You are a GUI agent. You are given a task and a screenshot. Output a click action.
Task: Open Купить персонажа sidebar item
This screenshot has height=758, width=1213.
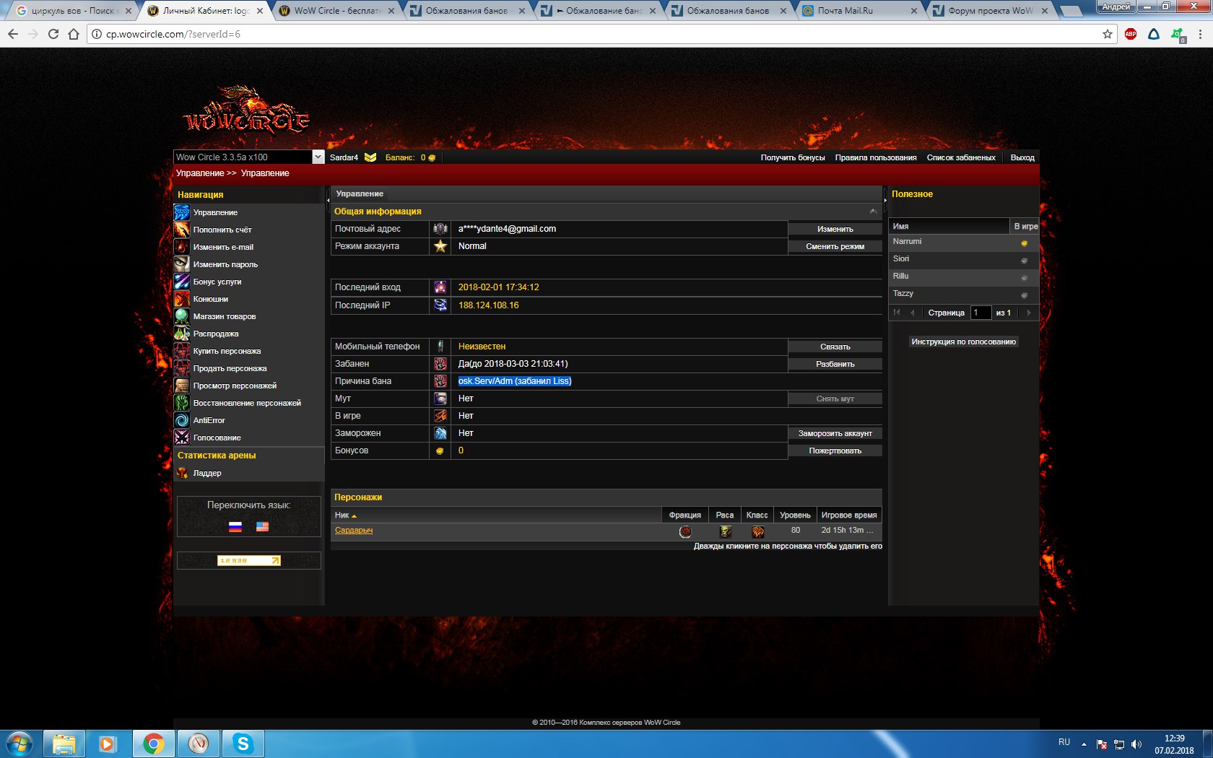[x=227, y=351]
